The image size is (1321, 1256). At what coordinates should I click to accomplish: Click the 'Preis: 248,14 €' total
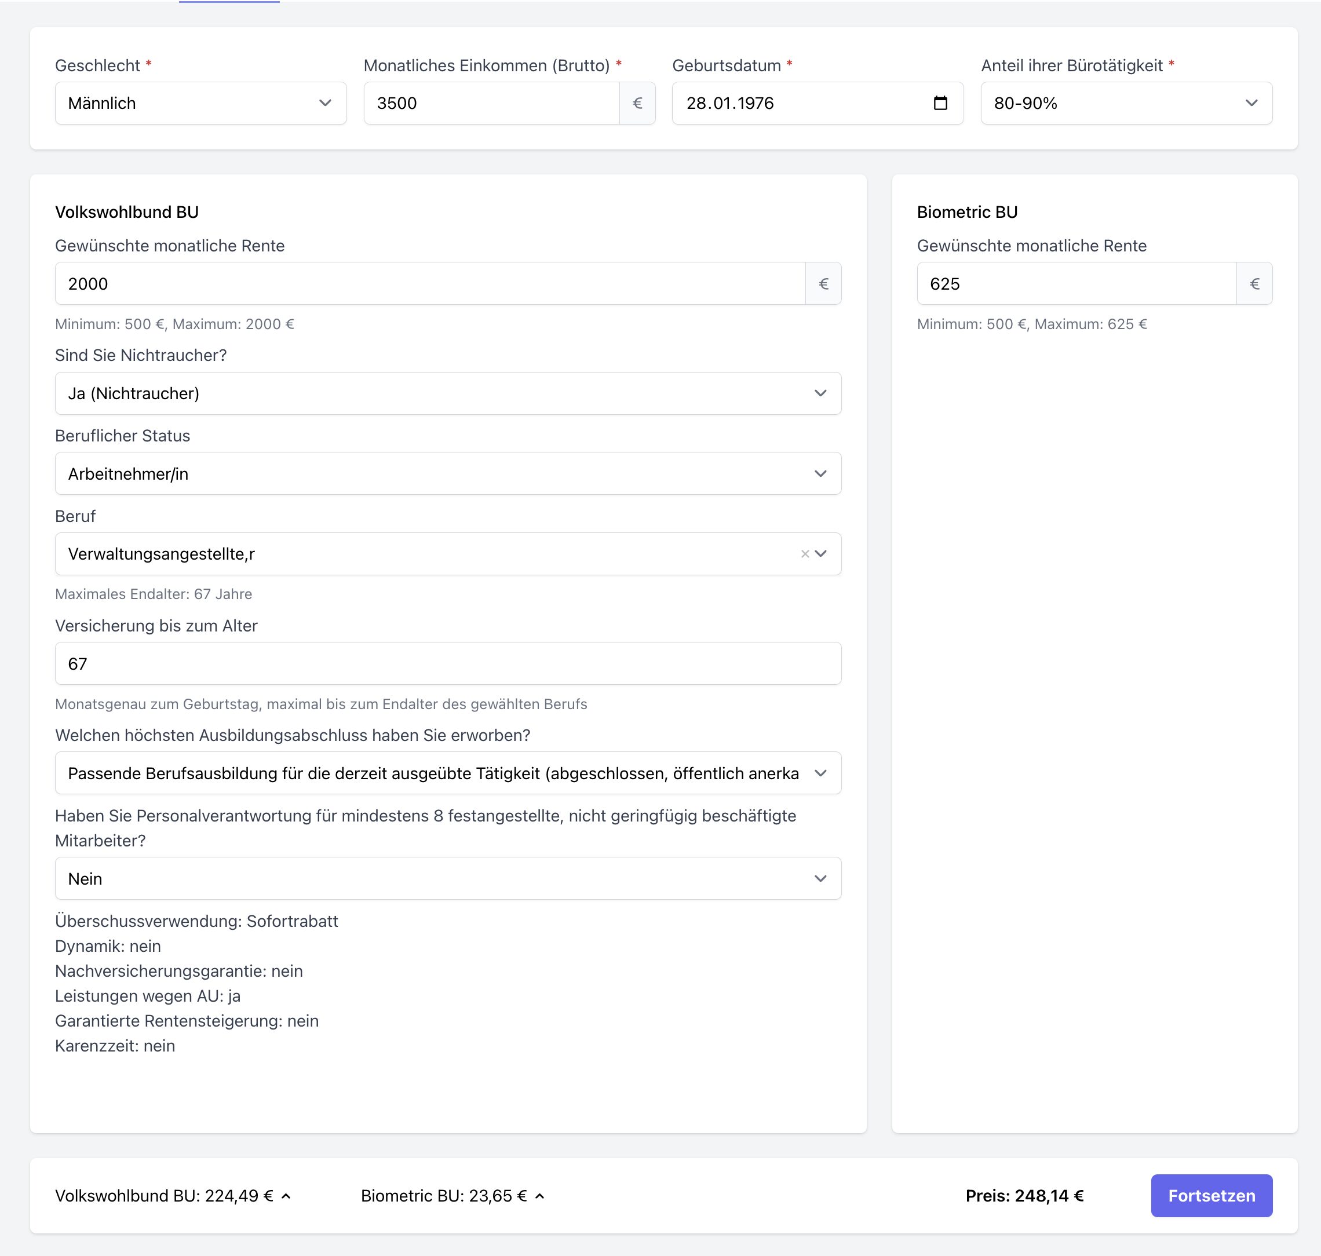1024,1196
